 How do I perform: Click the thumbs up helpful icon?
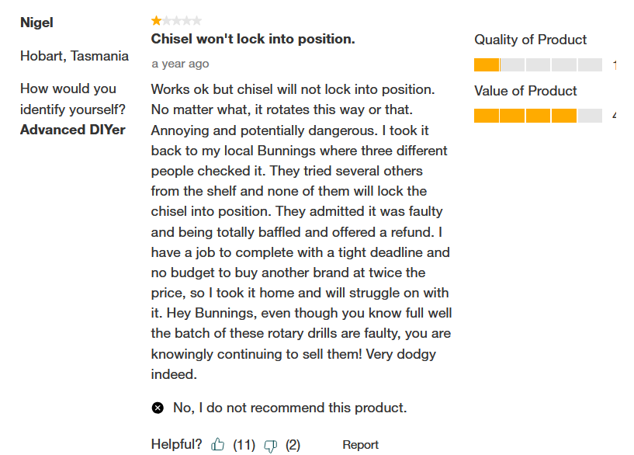click(217, 445)
